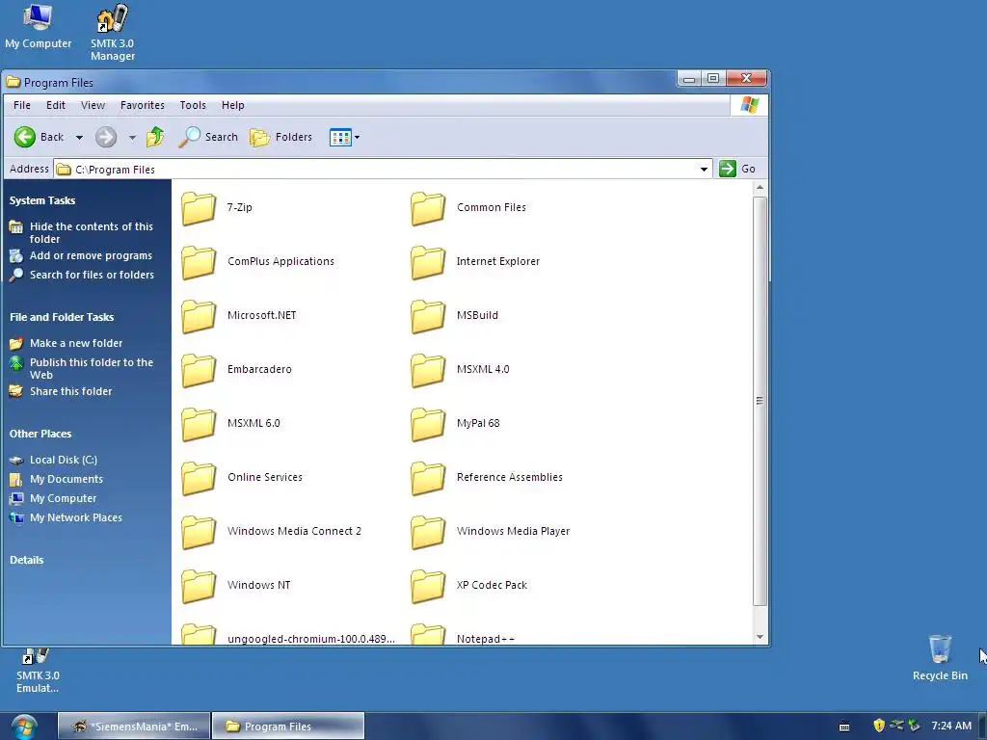987x740 pixels.
Task: Select the ComPlus Applications folder icon
Action: click(x=199, y=262)
